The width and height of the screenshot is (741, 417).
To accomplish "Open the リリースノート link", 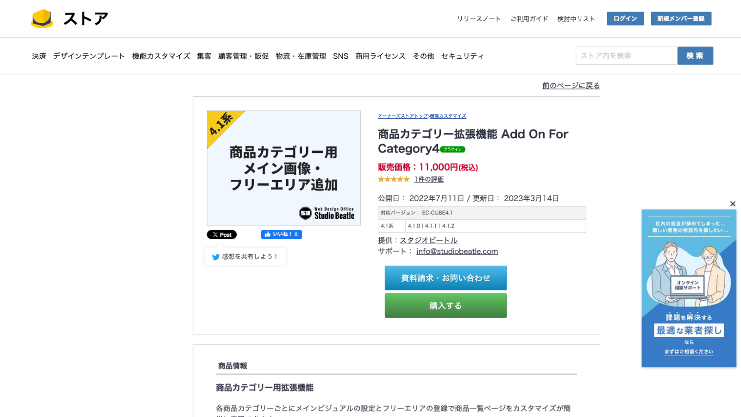I will [x=479, y=19].
